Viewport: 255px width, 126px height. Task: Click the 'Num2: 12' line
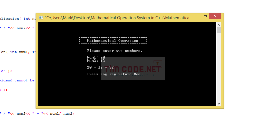pyautogui.click(x=96, y=61)
